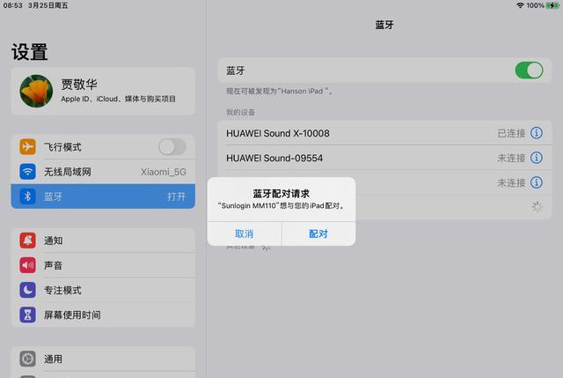Open 通用 settings
This screenshot has width=563, height=378.
[x=103, y=359]
